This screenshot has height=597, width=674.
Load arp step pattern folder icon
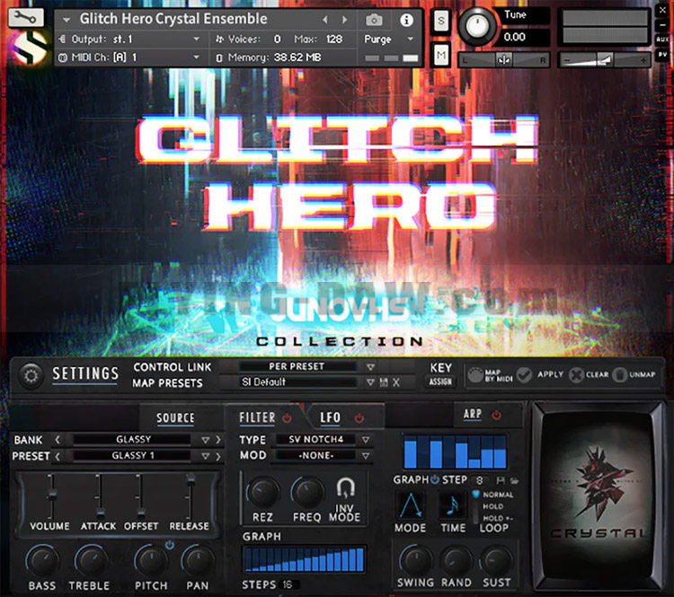[x=515, y=480]
